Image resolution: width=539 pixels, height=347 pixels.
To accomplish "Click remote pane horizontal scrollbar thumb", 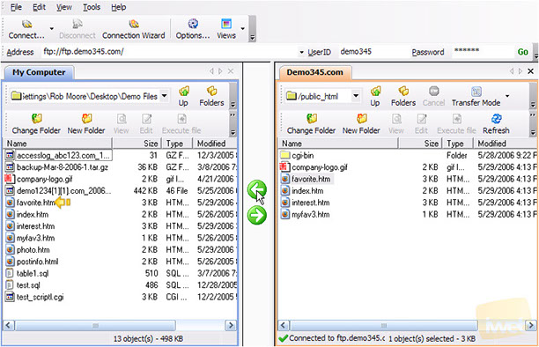I will tap(384, 325).
